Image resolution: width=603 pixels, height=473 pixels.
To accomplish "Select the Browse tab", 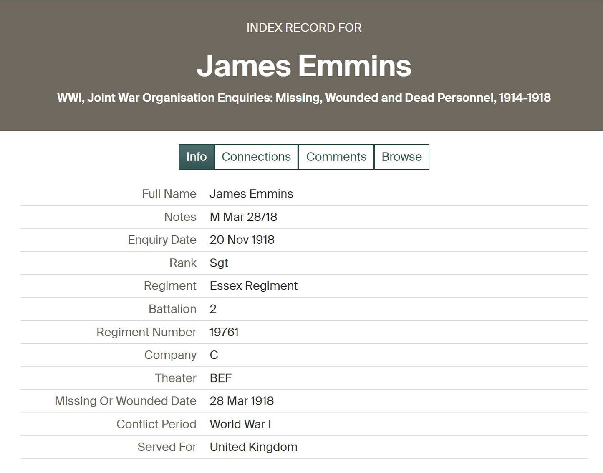I will [401, 157].
